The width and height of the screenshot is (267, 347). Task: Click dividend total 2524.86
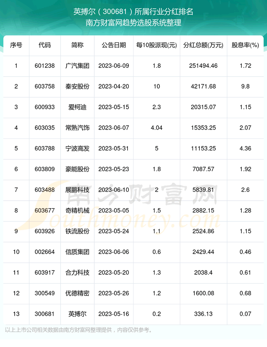tap(203, 231)
